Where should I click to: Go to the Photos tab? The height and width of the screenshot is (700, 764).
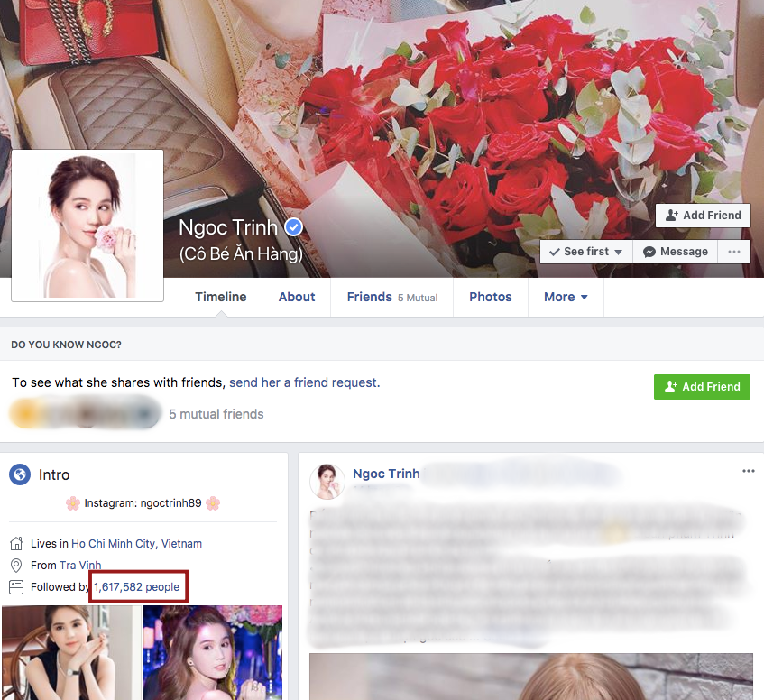click(491, 297)
